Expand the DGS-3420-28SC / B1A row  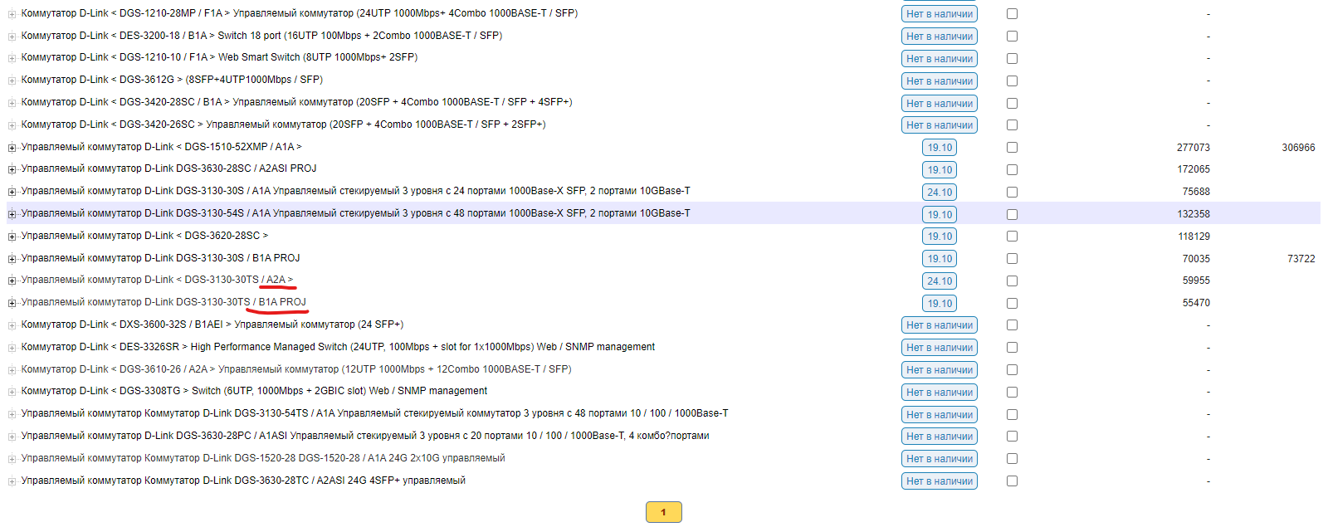(x=12, y=103)
